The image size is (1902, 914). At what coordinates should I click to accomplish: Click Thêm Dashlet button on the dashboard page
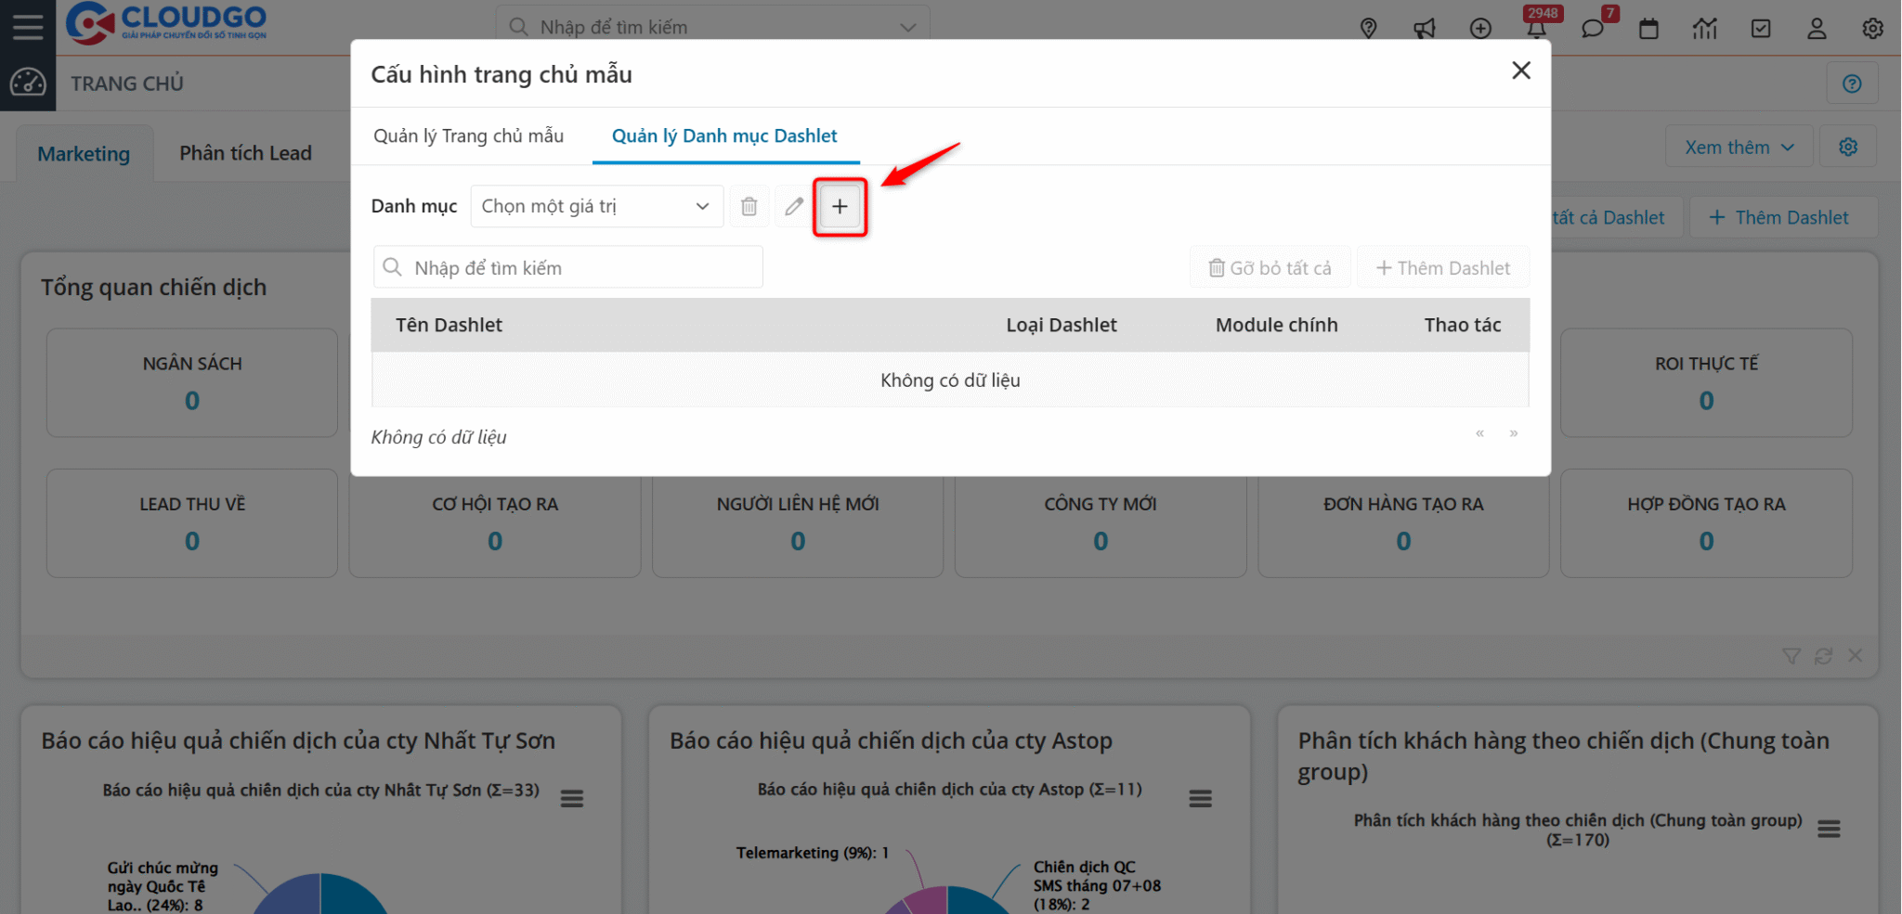1782,217
